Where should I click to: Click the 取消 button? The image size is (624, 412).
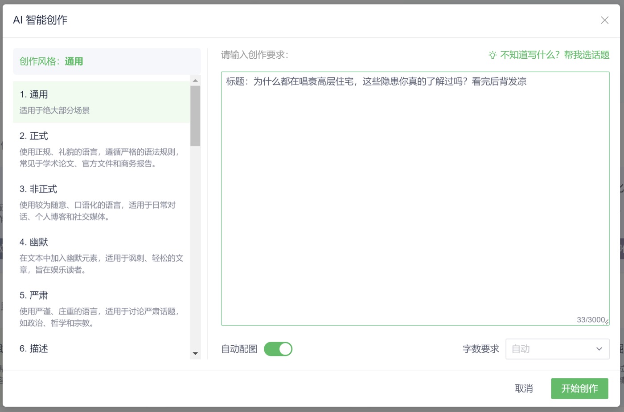point(524,388)
